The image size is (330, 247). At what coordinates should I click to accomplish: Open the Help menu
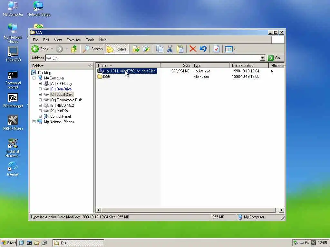point(103,40)
